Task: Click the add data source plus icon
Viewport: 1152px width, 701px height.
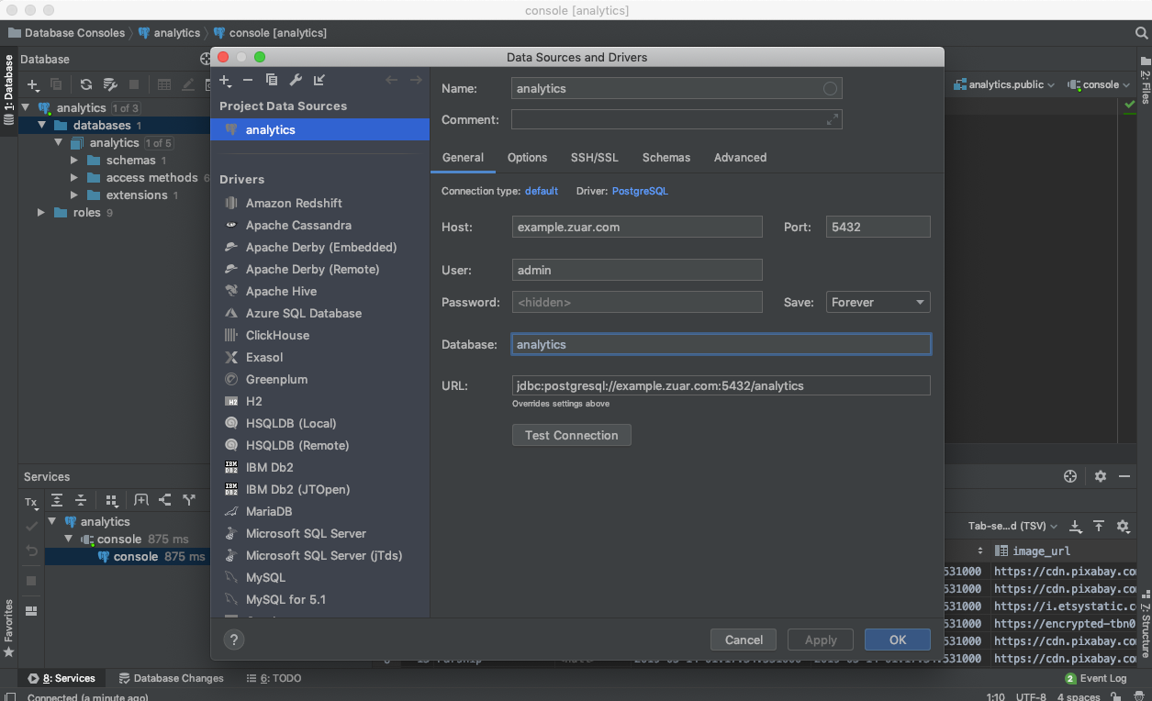Action: click(224, 81)
